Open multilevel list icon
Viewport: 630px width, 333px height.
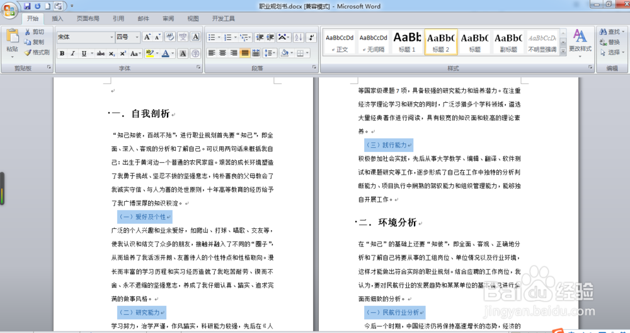[245, 37]
